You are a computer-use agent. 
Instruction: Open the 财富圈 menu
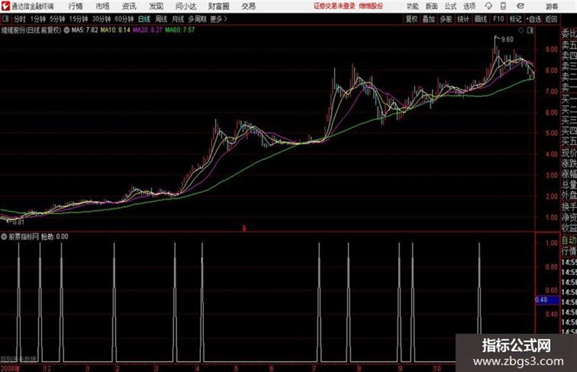[x=219, y=6]
